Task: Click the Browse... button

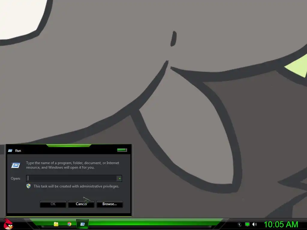Action: 110,204
